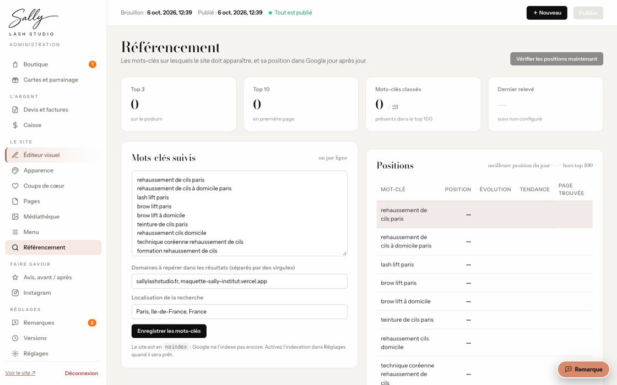Viewport: 617px width, 385px height.
Task: Click the + Nouveau button
Action: tap(546, 13)
